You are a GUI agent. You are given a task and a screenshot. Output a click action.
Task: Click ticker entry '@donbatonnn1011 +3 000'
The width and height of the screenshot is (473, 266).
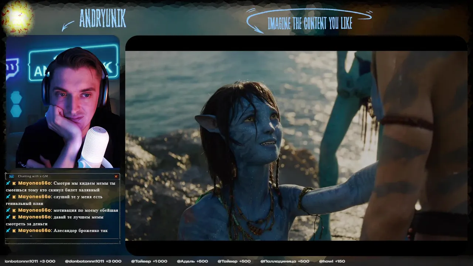93,261
